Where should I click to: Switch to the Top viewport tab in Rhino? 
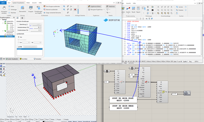pyautogui.click(x=16, y=117)
